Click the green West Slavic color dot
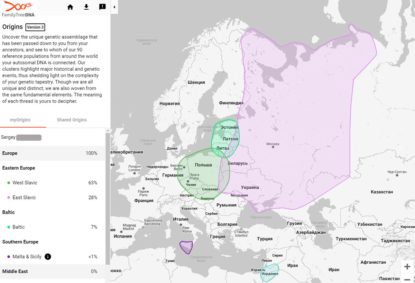This screenshot has height=283, width=415. coord(9,183)
